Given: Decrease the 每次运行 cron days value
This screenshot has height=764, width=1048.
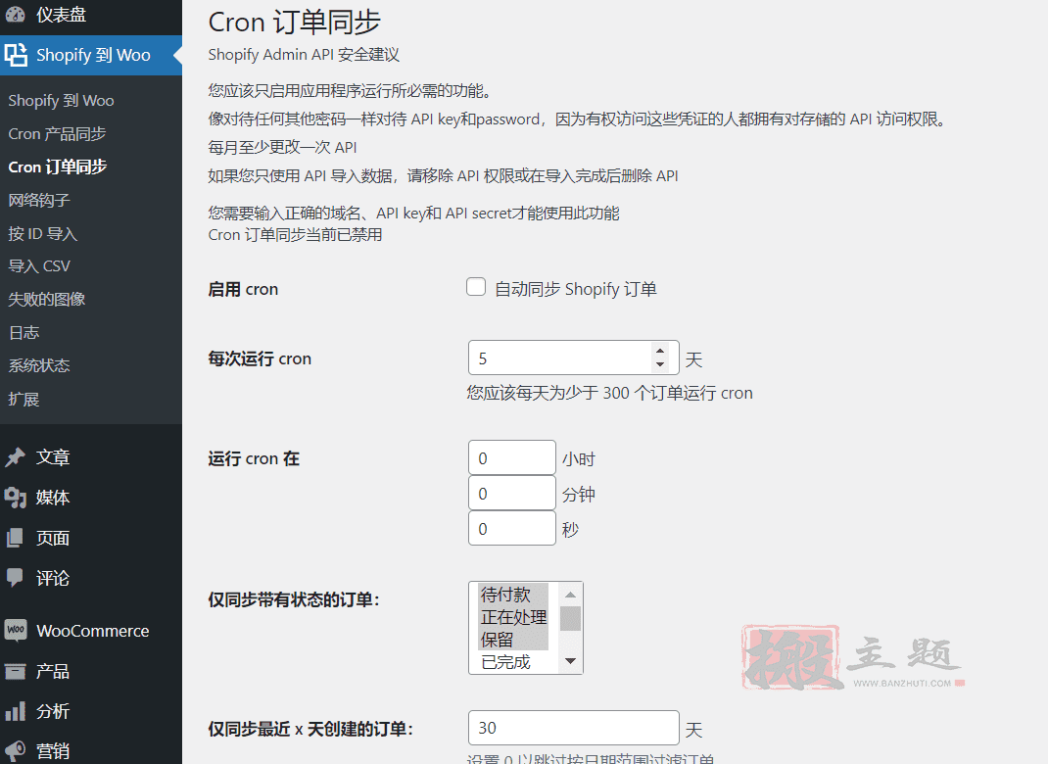Looking at the screenshot, I should 660,364.
